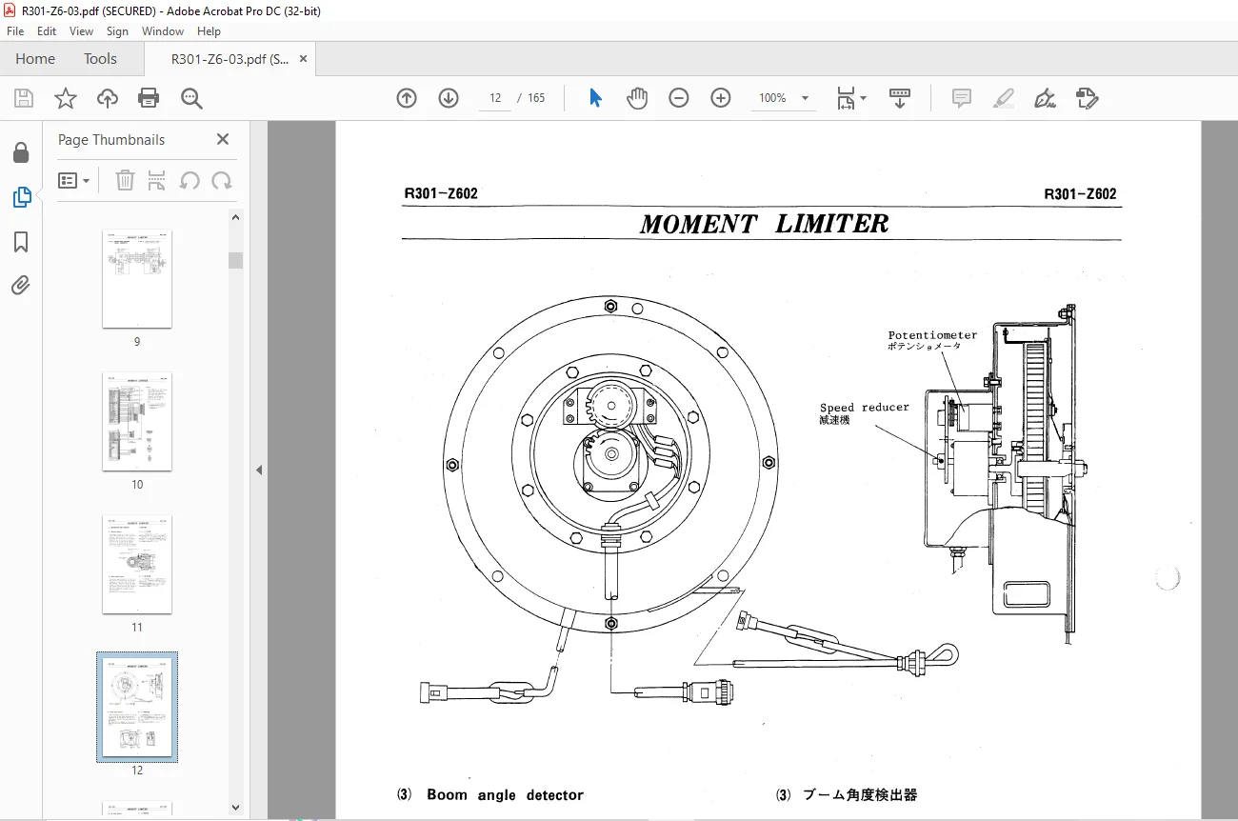Select the highlight text tool
This screenshot has width=1238, height=821.
point(1004,98)
